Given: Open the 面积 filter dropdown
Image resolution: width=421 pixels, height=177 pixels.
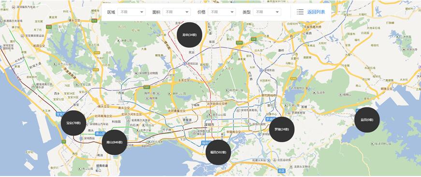Looking at the screenshot, I should pyautogui.click(x=177, y=12).
